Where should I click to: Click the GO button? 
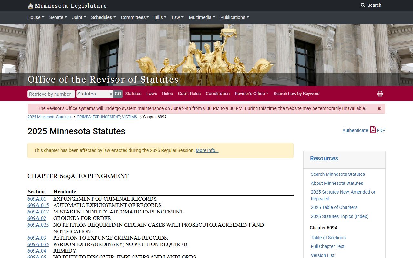point(118,94)
